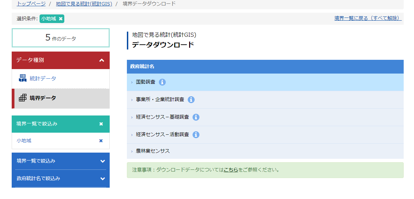Remove 小地域 tag in 選択条件 bar
This screenshot has width=414, height=199.
click(61, 19)
